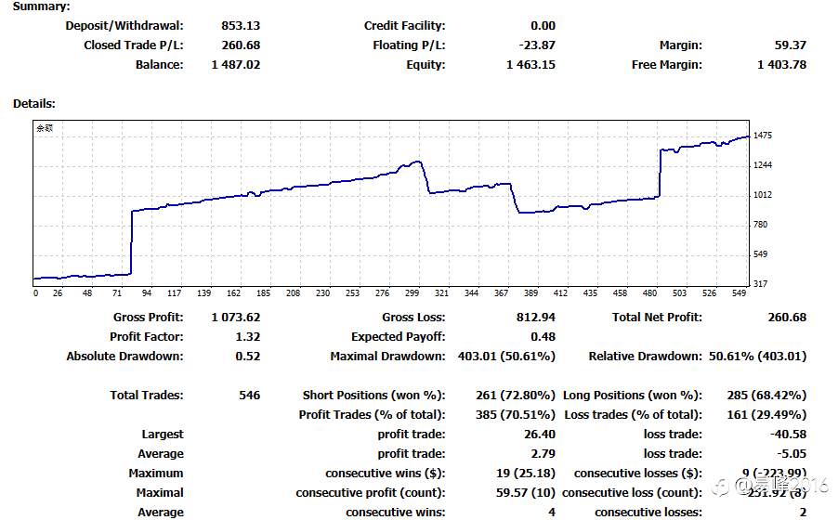Click the 'Deposit/Withdrawal:' label

pos(124,26)
